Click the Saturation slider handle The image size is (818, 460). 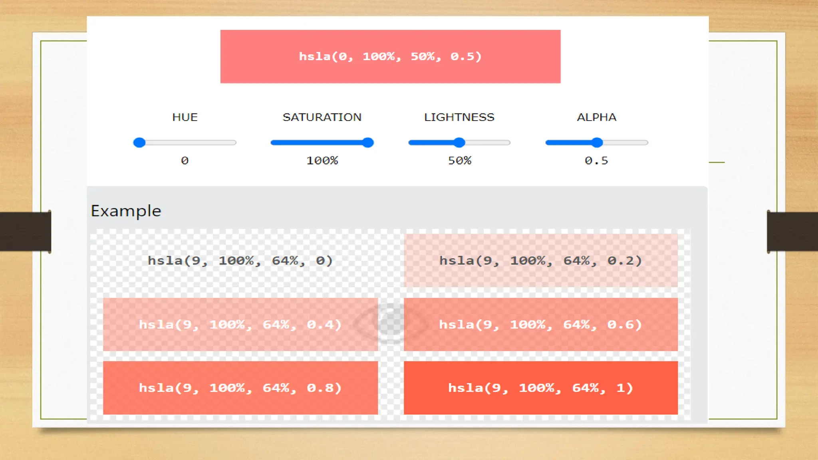click(368, 143)
